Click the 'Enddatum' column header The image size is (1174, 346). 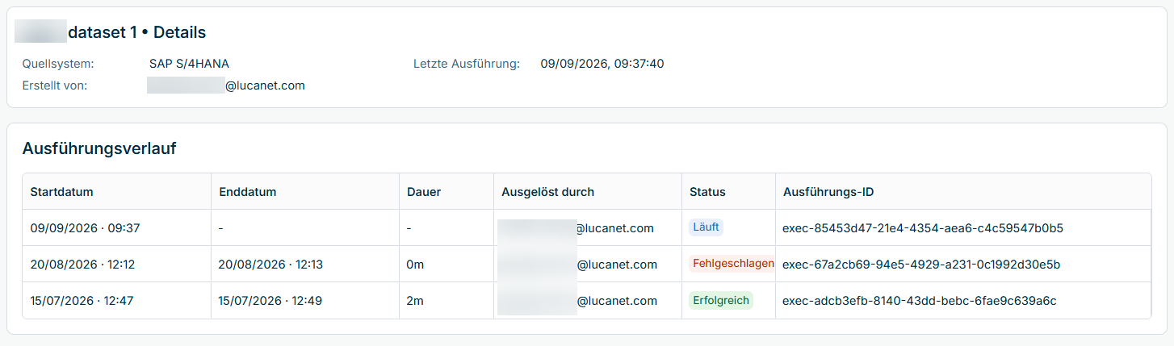pyautogui.click(x=248, y=192)
